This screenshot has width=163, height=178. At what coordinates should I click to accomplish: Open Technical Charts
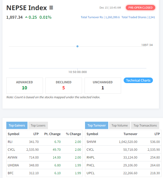[x=138, y=80]
